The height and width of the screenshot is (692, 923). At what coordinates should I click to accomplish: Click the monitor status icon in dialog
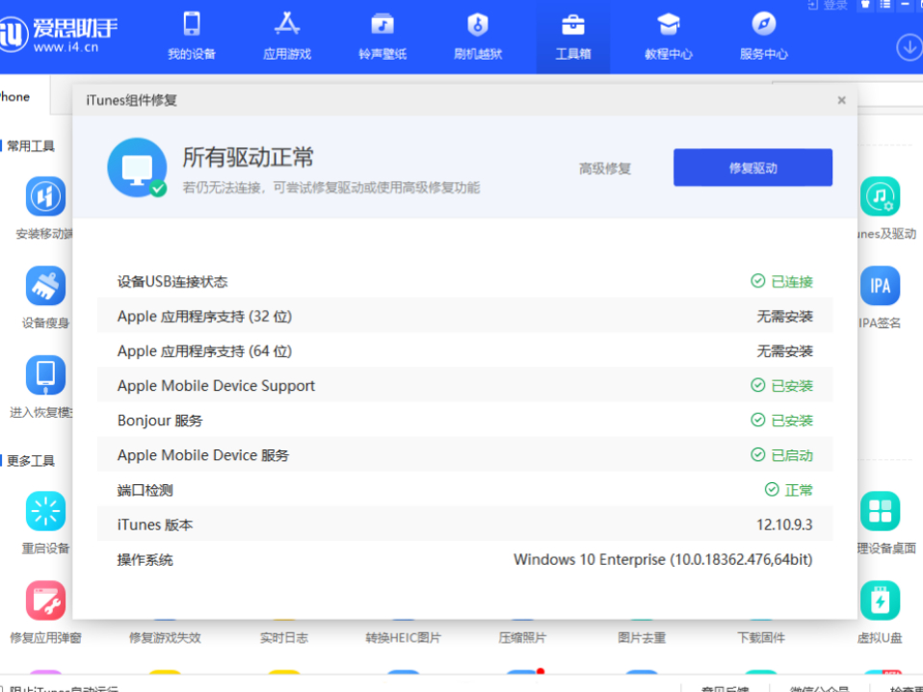click(x=137, y=167)
